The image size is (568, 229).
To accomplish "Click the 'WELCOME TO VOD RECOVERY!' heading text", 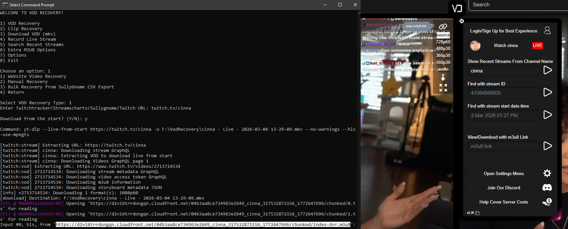I will [x=32, y=13].
